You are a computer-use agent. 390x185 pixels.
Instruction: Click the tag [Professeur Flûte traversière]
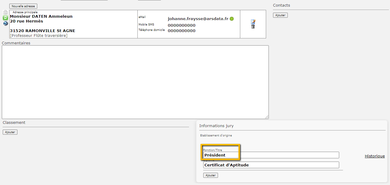pos(39,35)
